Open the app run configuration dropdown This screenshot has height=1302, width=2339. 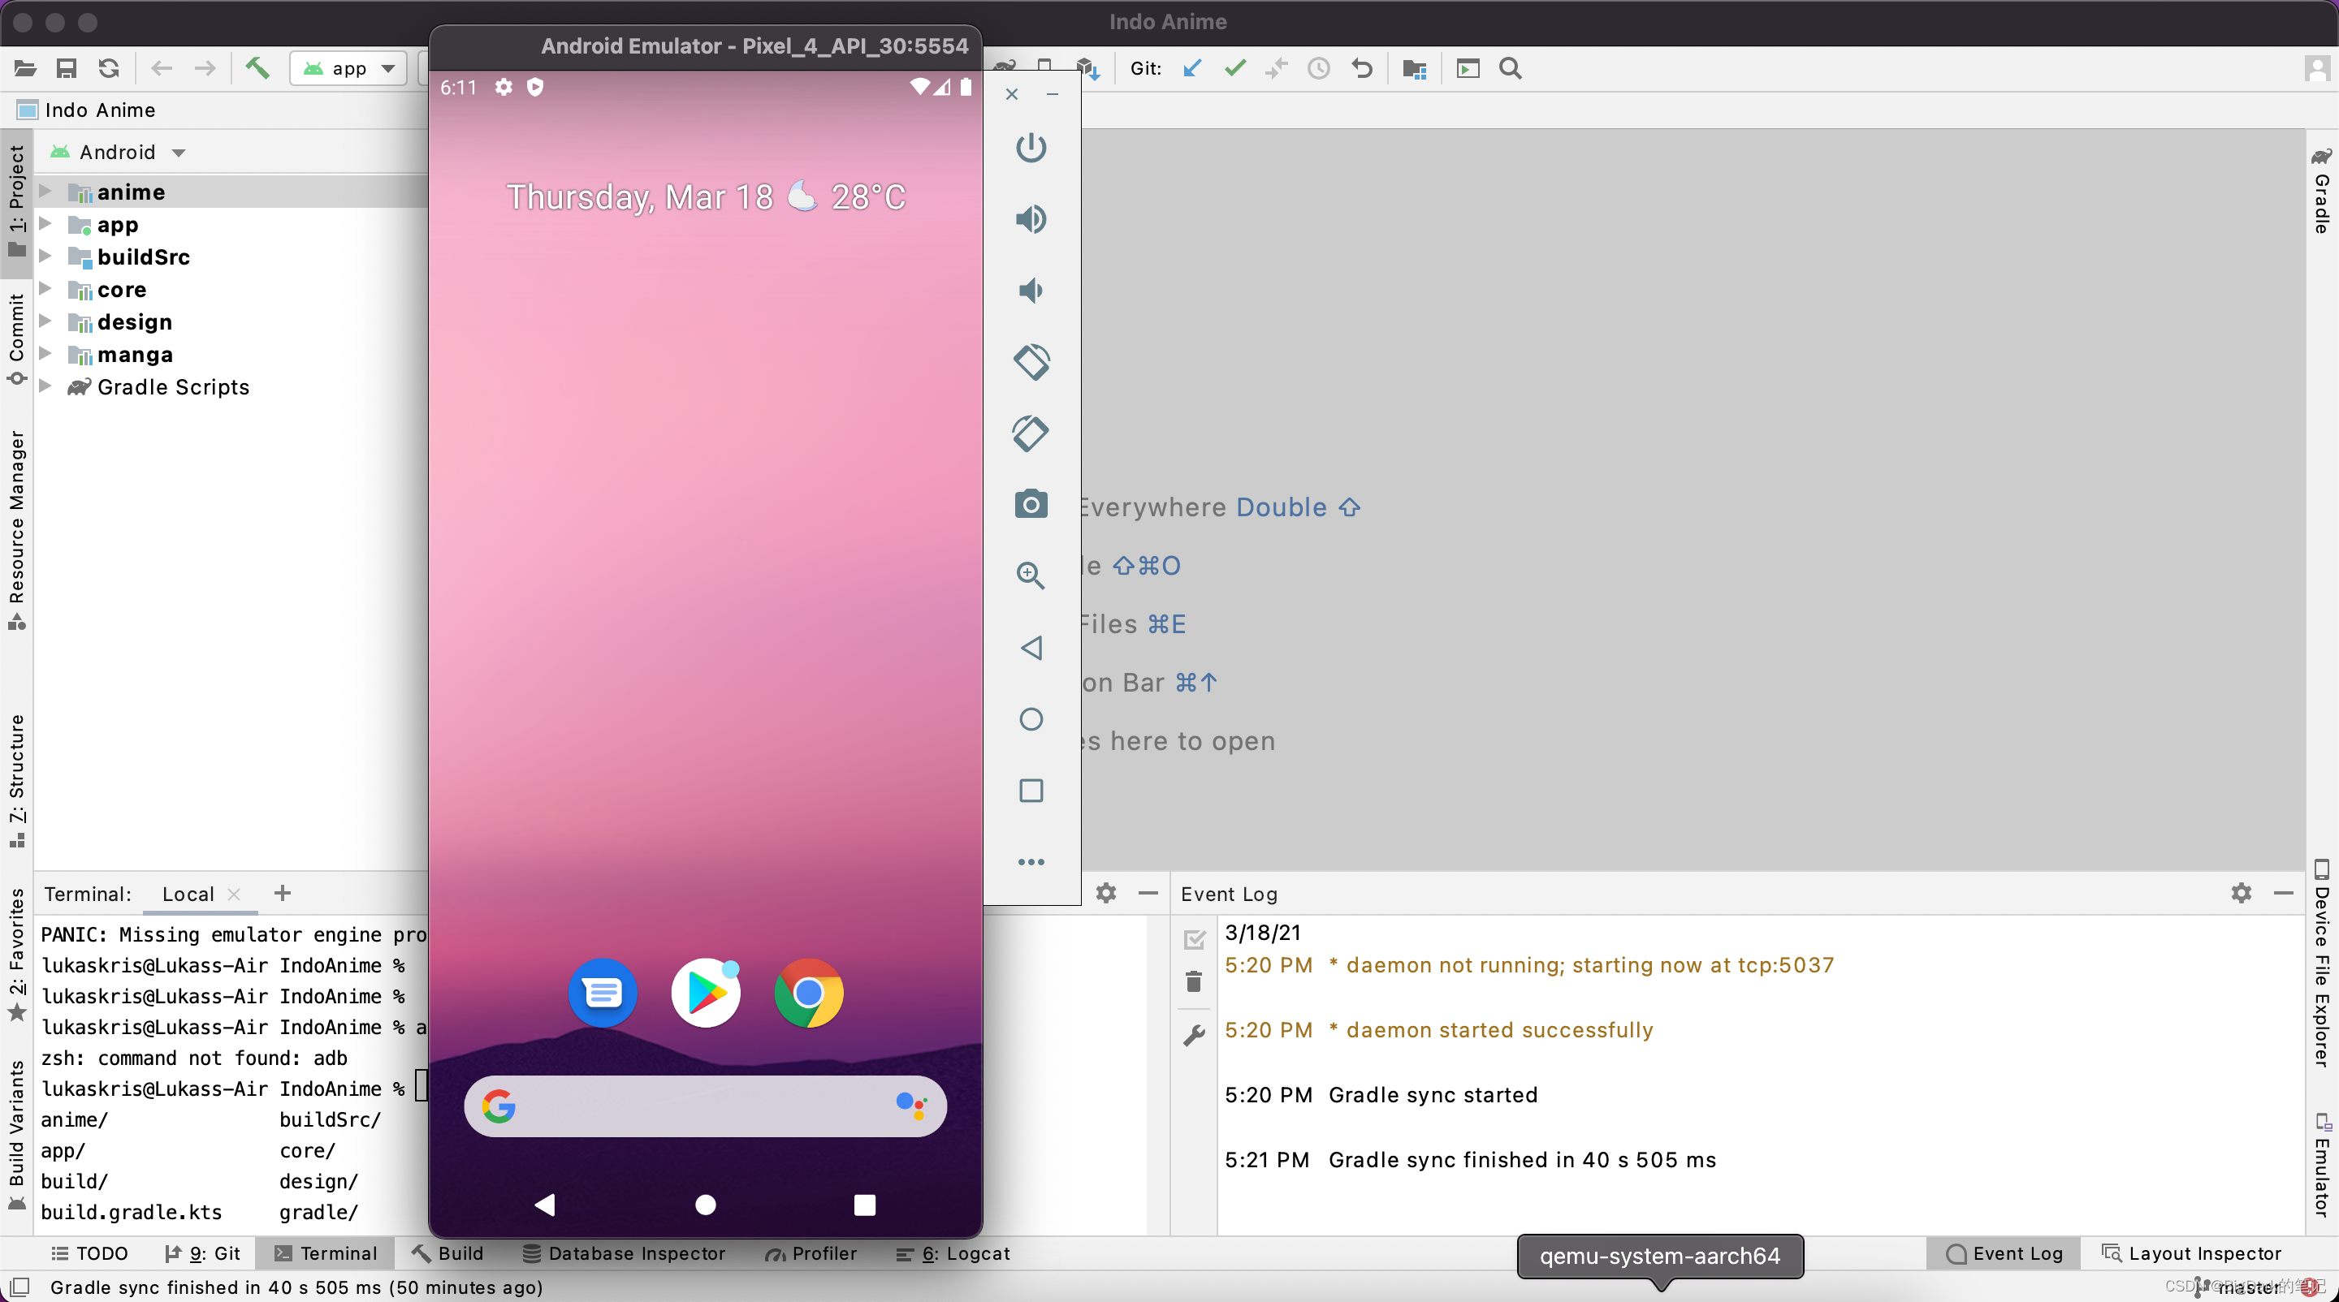pos(348,68)
